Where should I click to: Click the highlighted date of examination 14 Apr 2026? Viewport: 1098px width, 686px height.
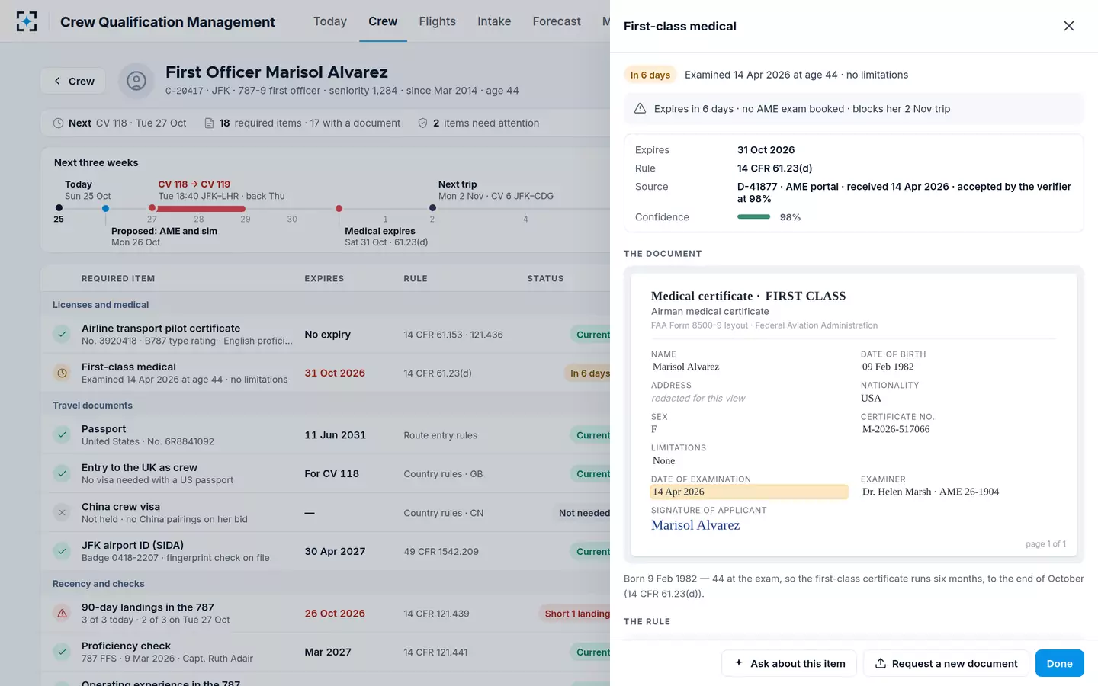pos(749,492)
